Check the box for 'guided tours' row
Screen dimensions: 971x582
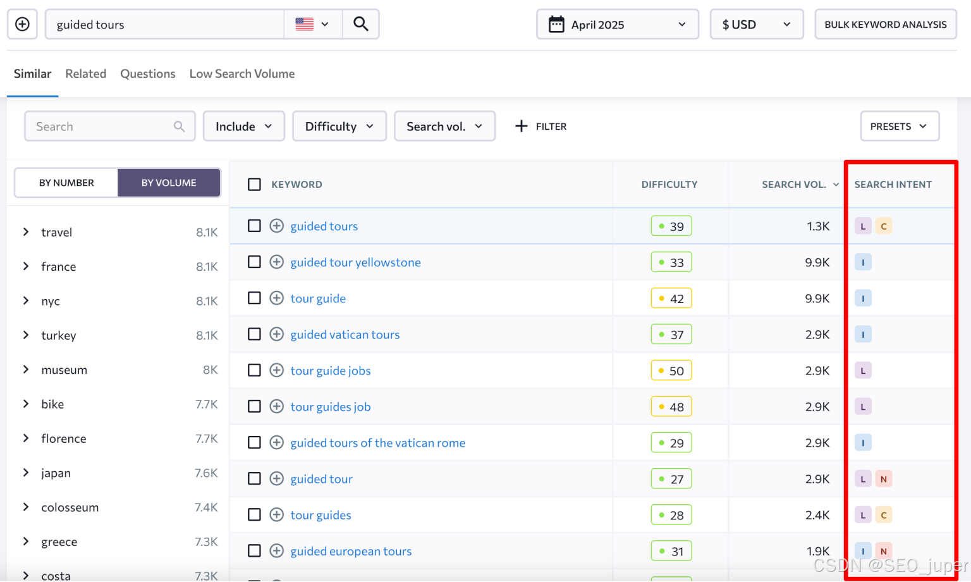(x=254, y=226)
